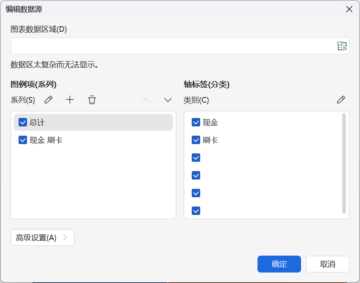Viewport: 360px width, 283px height.
Task: Toggle the third category checkbox below 刷卡
Action: click(x=196, y=157)
